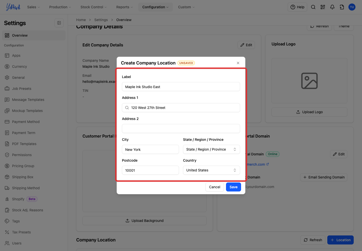Go to Settings breadcrumb
The image size is (362, 251).
(x=101, y=20)
